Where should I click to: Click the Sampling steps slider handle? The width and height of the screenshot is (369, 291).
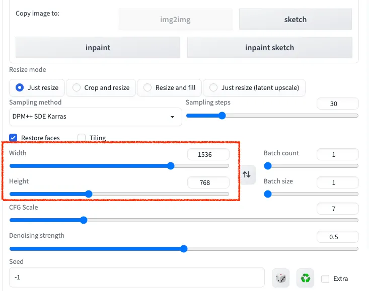[x=222, y=116]
